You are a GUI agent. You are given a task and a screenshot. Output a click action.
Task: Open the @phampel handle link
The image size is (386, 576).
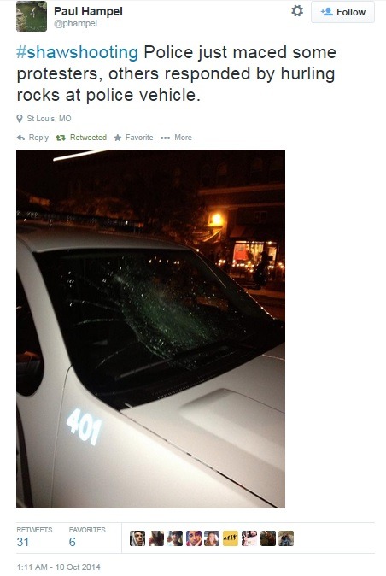pos(76,24)
